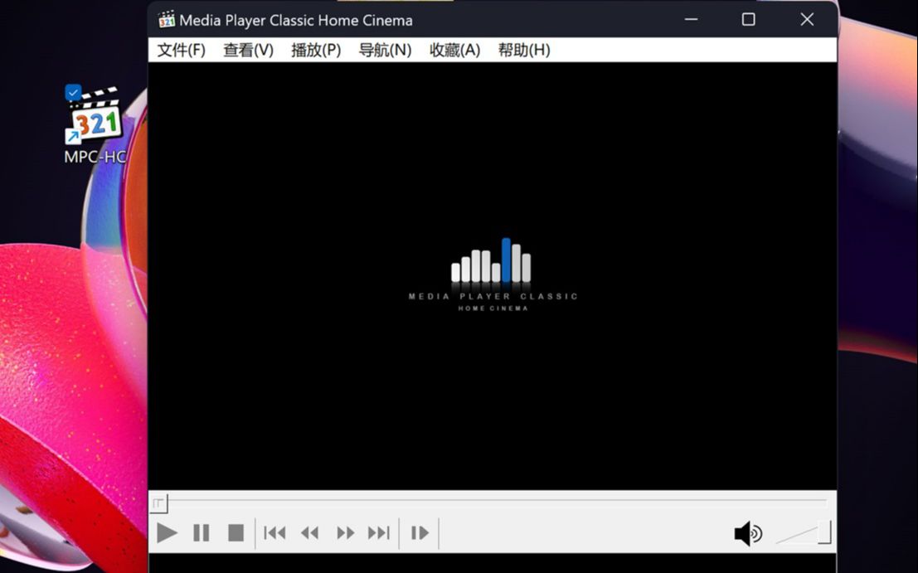This screenshot has height=573, width=918.
Task: Pause playback with the Pause button
Action: click(201, 533)
